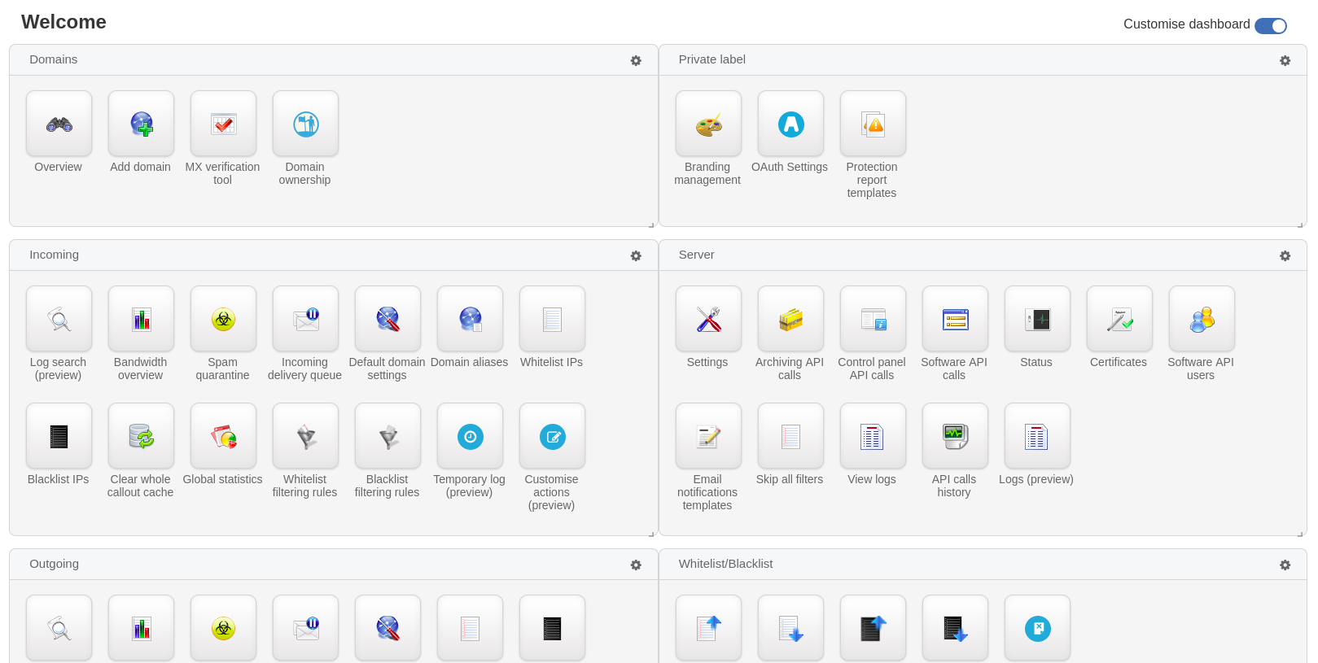Open Blacklist filtering rules
The width and height of the screenshot is (1318, 663).
pos(388,436)
